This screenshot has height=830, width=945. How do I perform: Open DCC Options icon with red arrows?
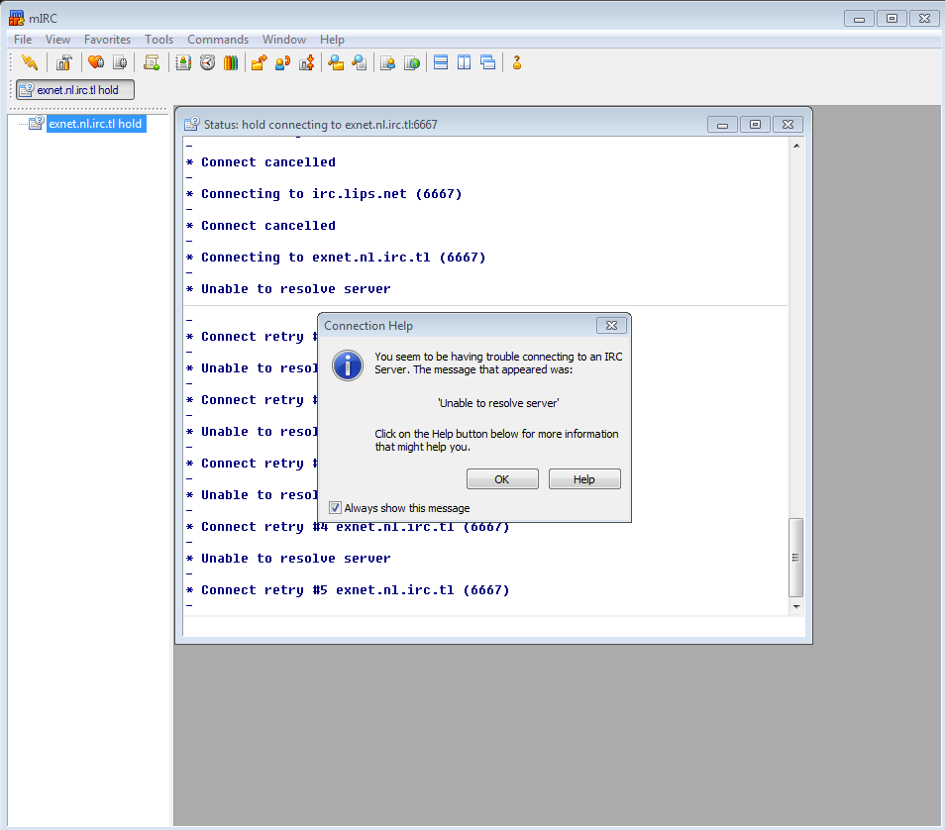[x=307, y=62]
